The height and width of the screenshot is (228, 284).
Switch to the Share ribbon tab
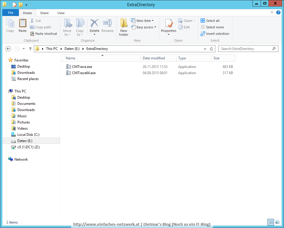(44, 13)
